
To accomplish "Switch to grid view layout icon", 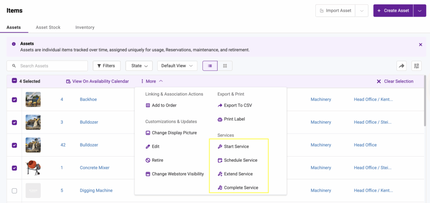I will click(225, 66).
